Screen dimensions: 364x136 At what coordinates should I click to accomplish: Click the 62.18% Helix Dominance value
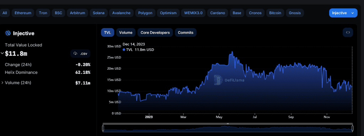[82, 72]
